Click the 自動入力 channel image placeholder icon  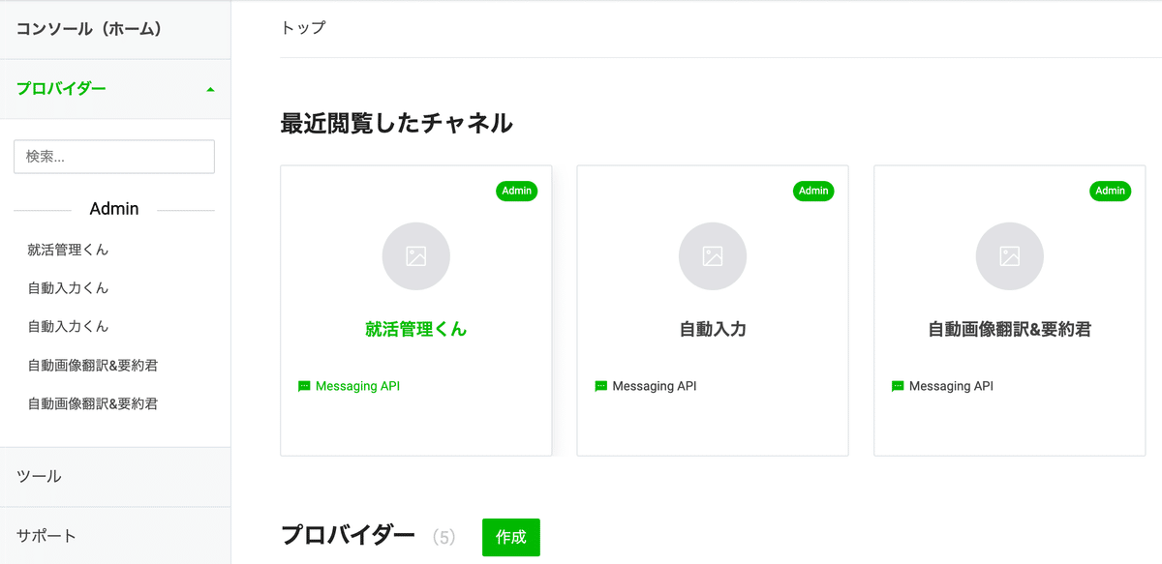[x=713, y=256]
